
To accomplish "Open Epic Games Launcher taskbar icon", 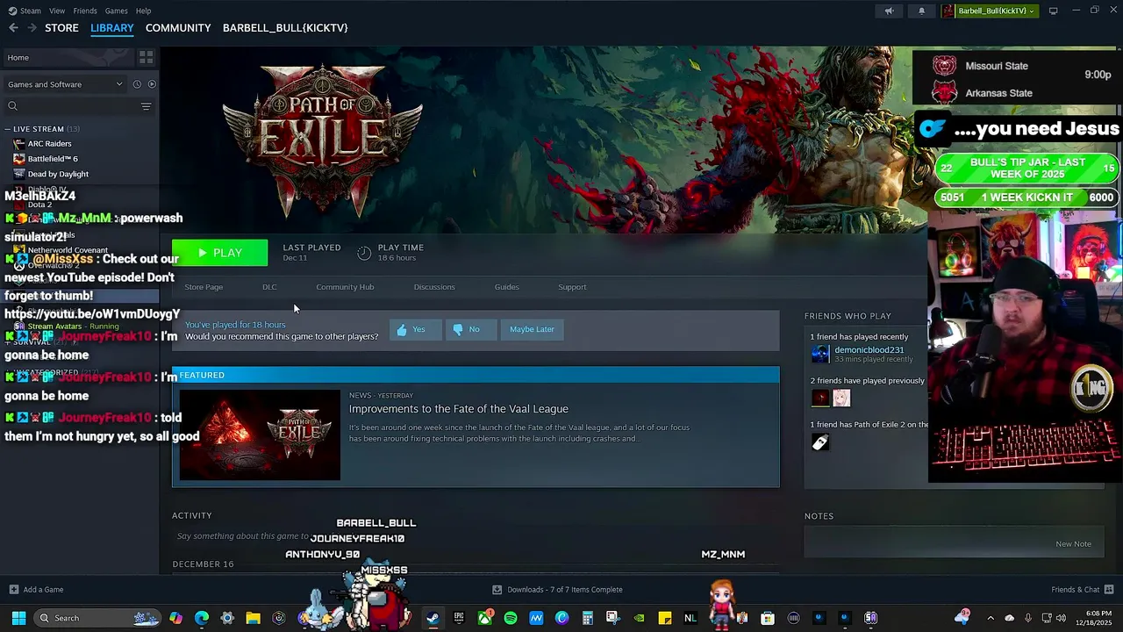I will pos(459,618).
